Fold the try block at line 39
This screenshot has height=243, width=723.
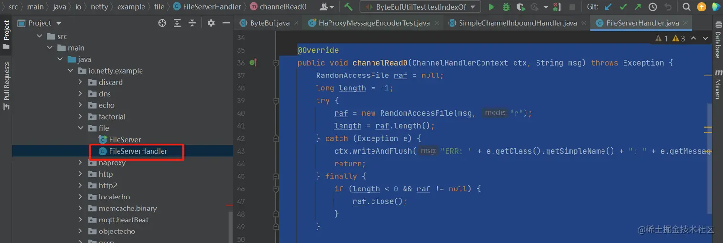[276, 100]
